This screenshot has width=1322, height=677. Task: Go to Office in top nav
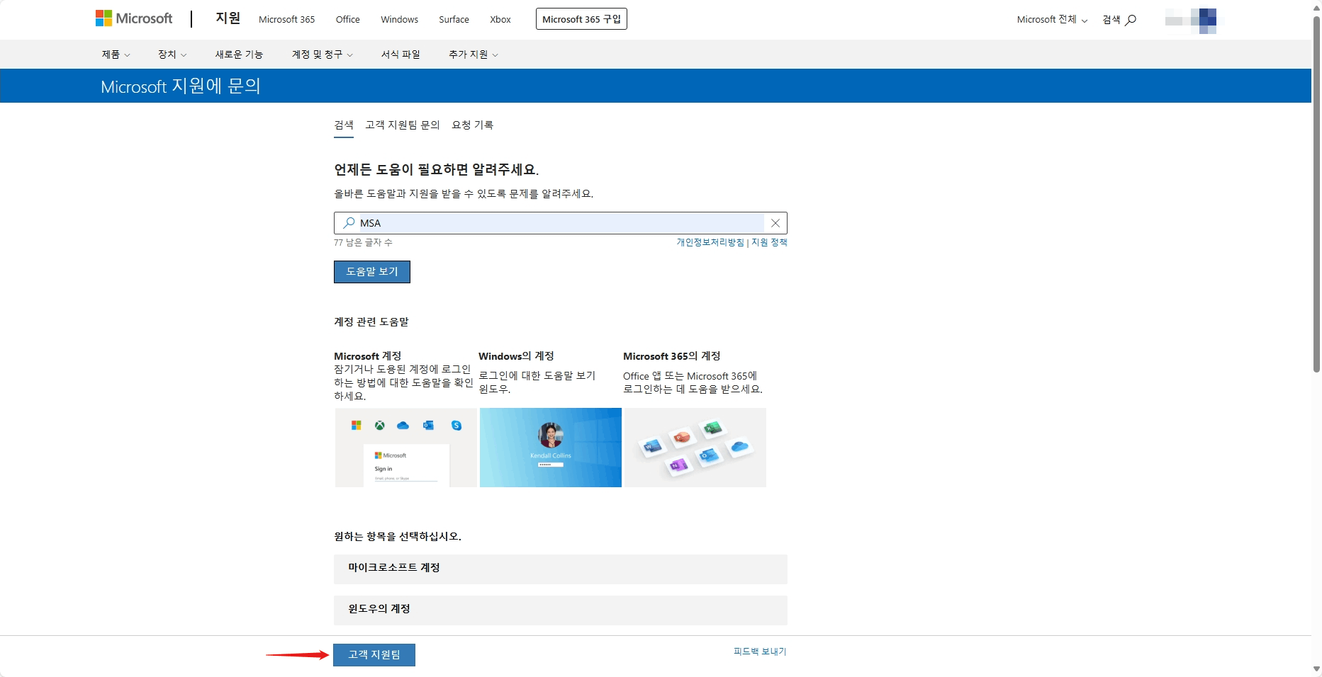point(347,20)
